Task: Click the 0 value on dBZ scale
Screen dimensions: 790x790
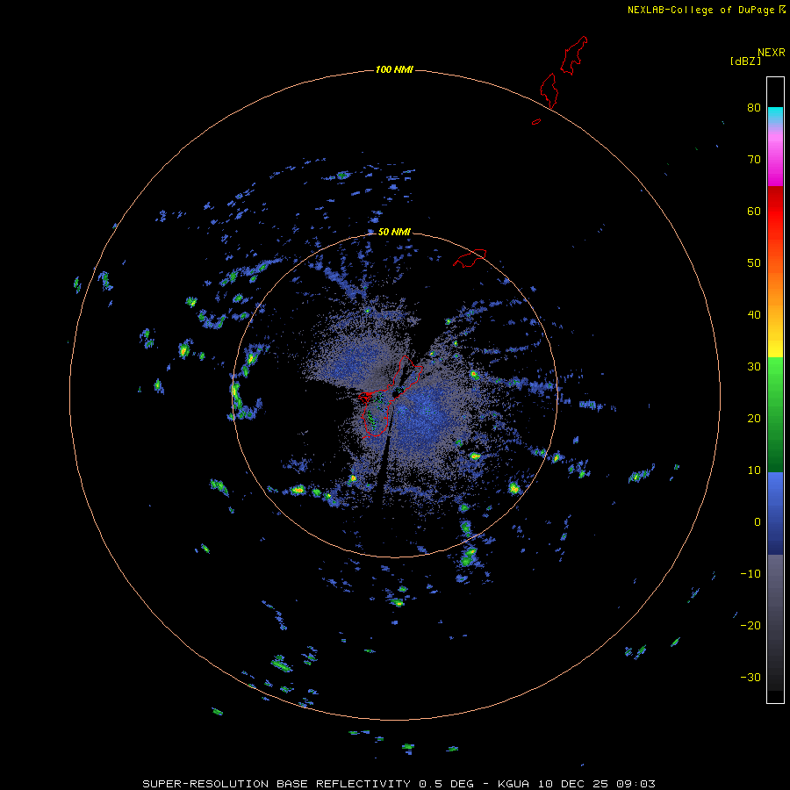Action: click(758, 522)
